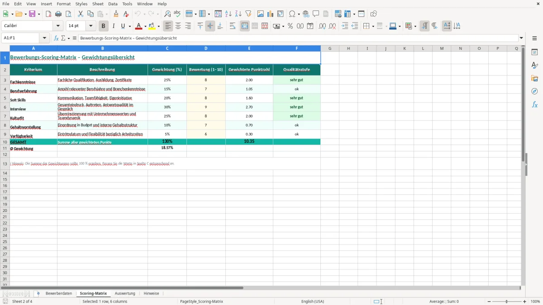Toggle Wrap Text
Screen dimensions: 543x305
pyautogui.click(x=233, y=26)
